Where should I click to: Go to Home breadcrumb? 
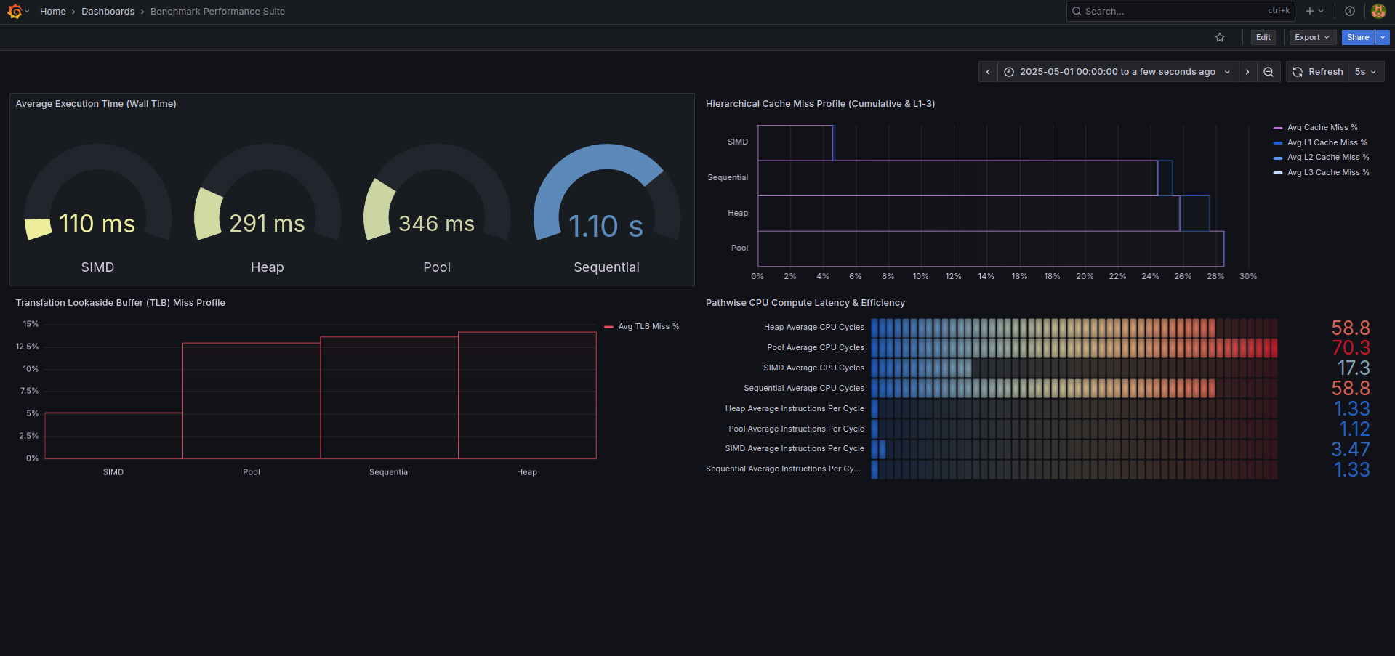[53, 12]
